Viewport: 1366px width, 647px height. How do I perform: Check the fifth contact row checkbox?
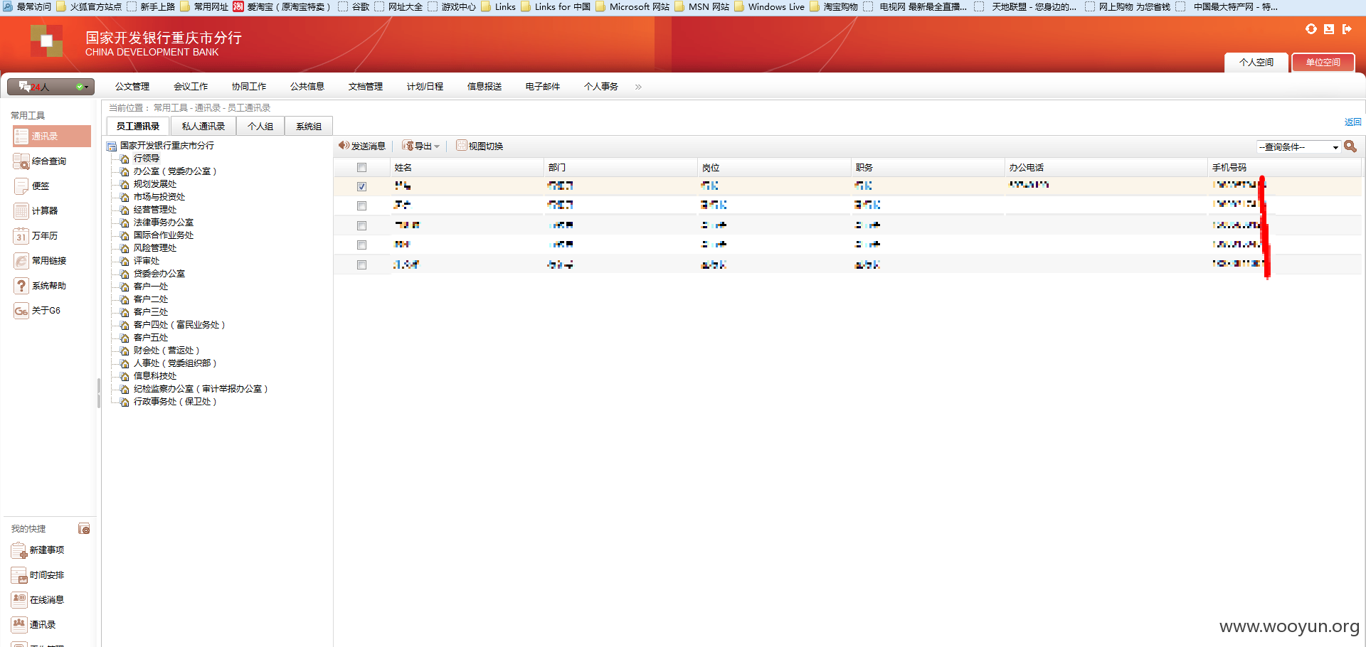(361, 264)
